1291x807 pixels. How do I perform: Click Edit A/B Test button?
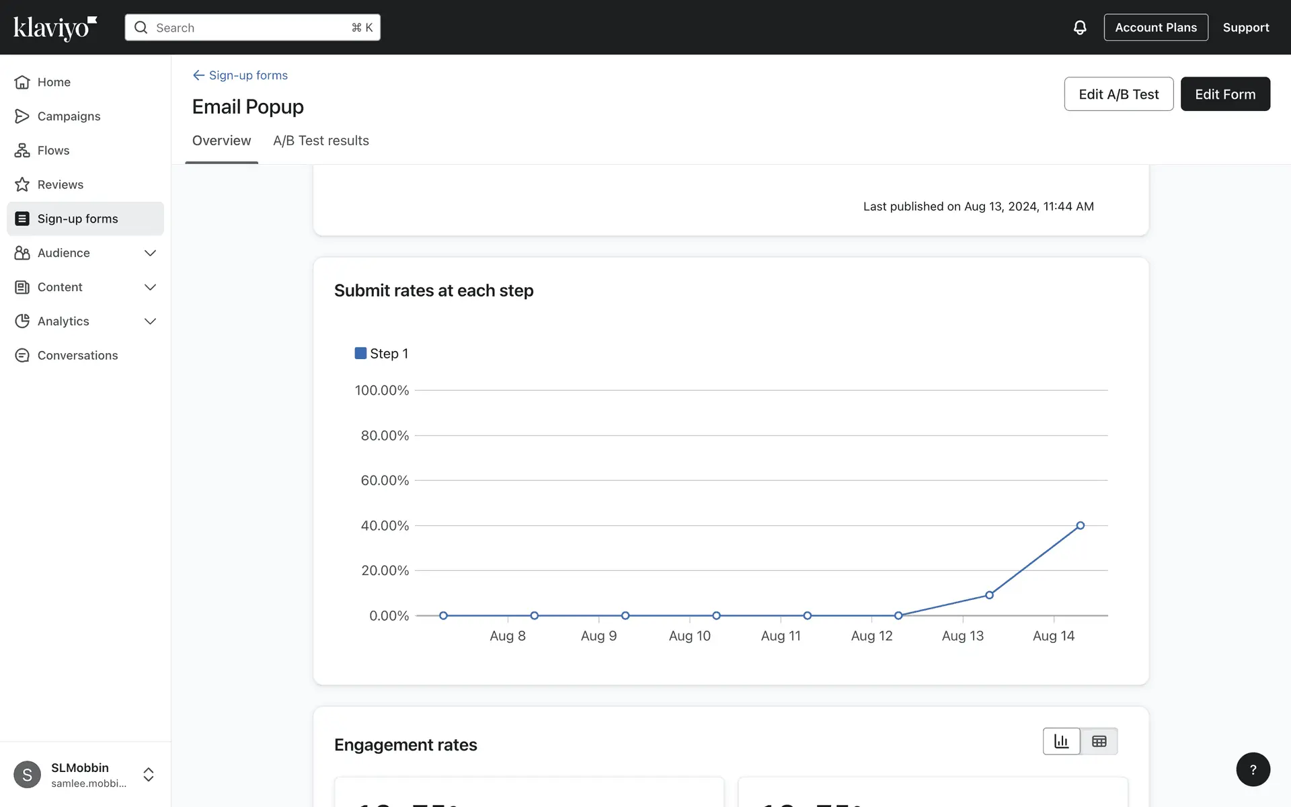[1118, 94]
